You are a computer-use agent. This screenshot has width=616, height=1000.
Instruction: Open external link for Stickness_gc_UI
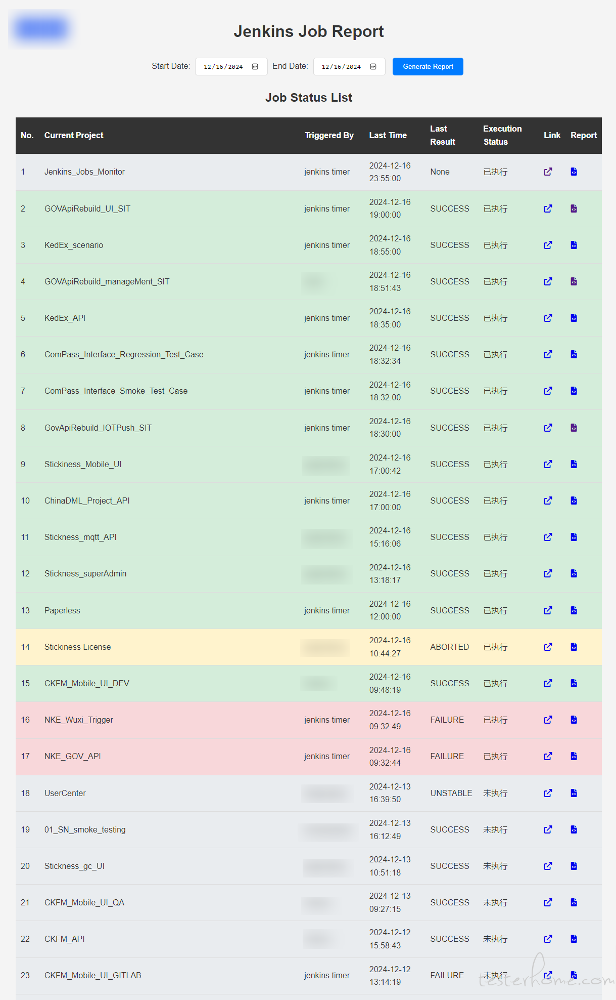point(548,866)
